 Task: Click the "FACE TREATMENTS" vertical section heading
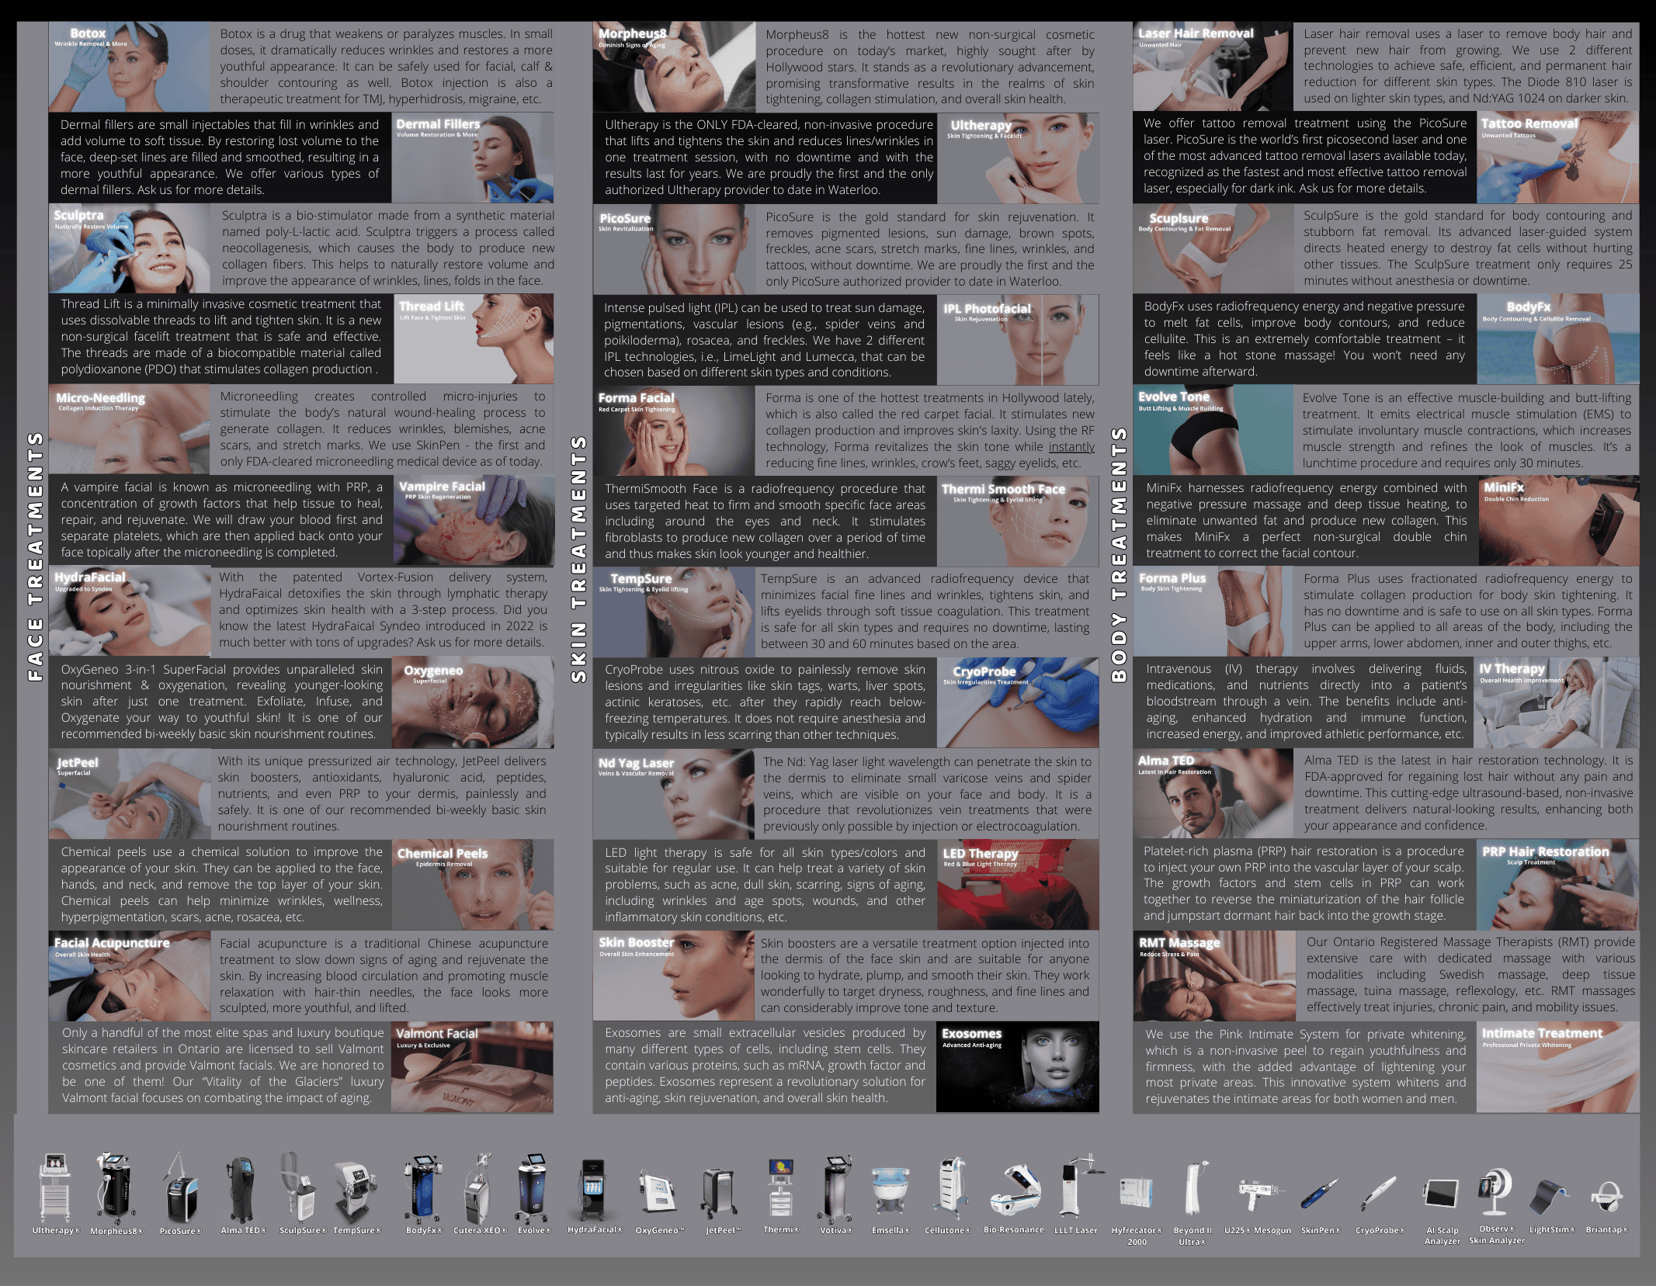tap(35, 556)
